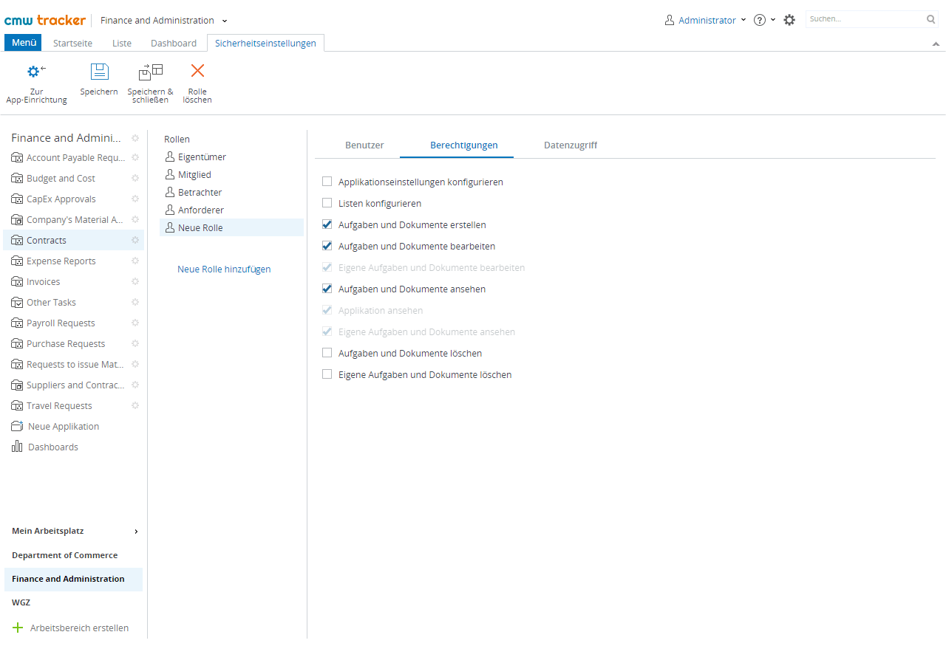Screen dimensions: 946x646
Task: Select the Neue Rolle role entry
Action: click(x=231, y=227)
